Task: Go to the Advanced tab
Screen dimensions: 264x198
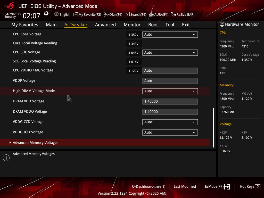Action: coord(105,25)
